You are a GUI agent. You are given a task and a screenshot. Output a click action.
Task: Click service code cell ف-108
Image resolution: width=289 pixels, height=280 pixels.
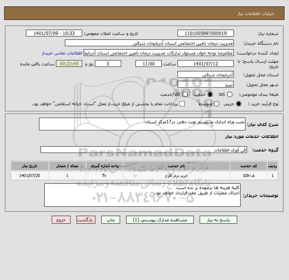(x=248, y=176)
